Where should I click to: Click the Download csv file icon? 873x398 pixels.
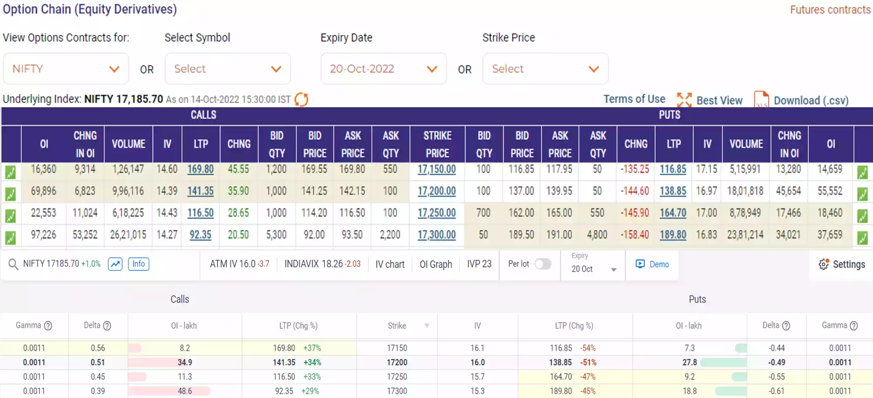coord(761,100)
